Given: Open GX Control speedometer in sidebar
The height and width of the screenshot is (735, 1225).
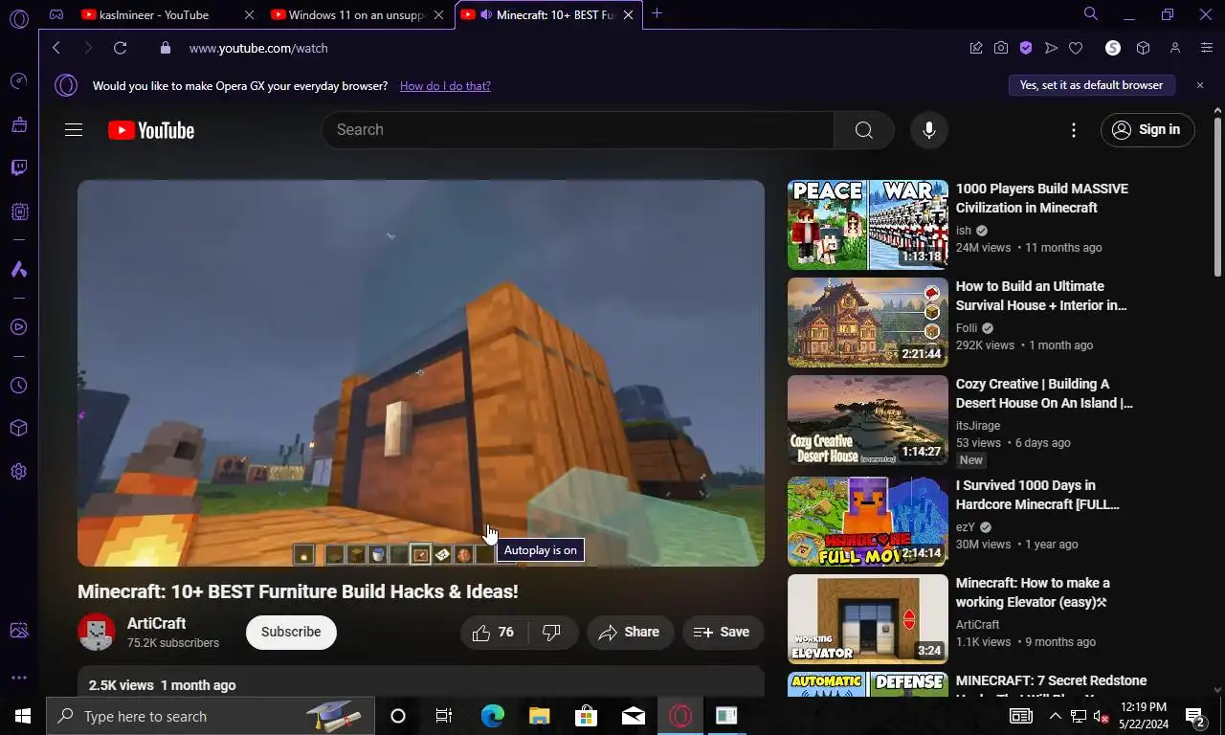Looking at the screenshot, I should [x=19, y=81].
